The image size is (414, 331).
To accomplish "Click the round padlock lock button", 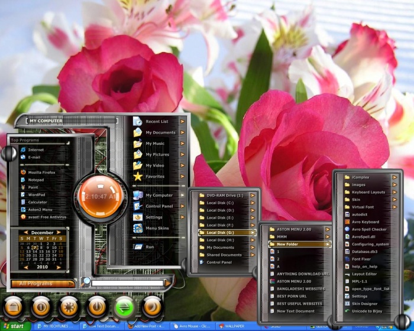I will (13, 307).
